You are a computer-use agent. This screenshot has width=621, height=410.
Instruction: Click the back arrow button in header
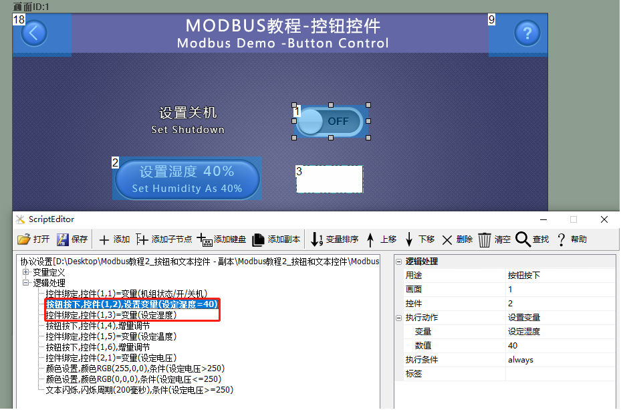[34, 33]
